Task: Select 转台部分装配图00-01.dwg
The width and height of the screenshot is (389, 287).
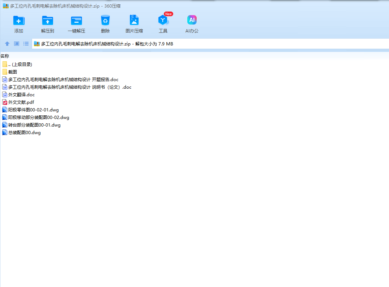Action: click(x=34, y=125)
